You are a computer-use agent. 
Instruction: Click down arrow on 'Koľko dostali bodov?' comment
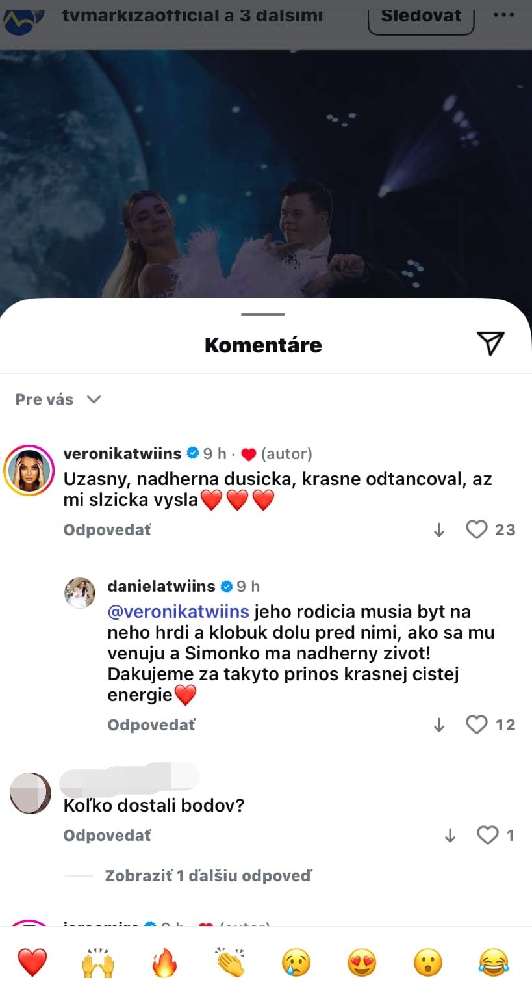coord(450,836)
